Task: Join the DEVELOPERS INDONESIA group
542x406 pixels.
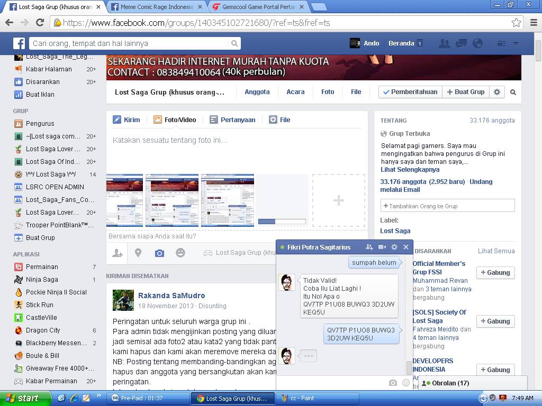Action: [x=495, y=370]
